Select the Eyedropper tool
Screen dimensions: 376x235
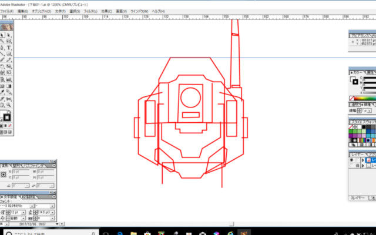[2, 92]
